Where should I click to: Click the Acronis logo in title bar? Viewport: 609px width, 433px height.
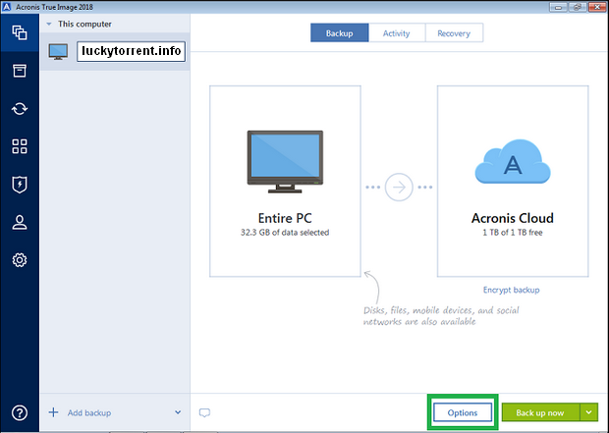(x=7, y=7)
